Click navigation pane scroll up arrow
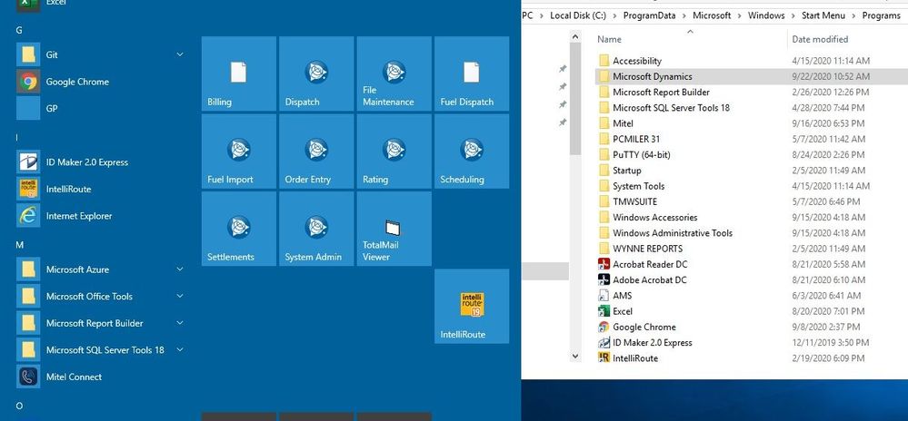Image resolution: width=908 pixels, height=421 pixels. click(575, 36)
